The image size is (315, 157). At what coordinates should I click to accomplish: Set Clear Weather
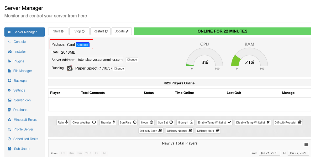[x=84, y=122]
